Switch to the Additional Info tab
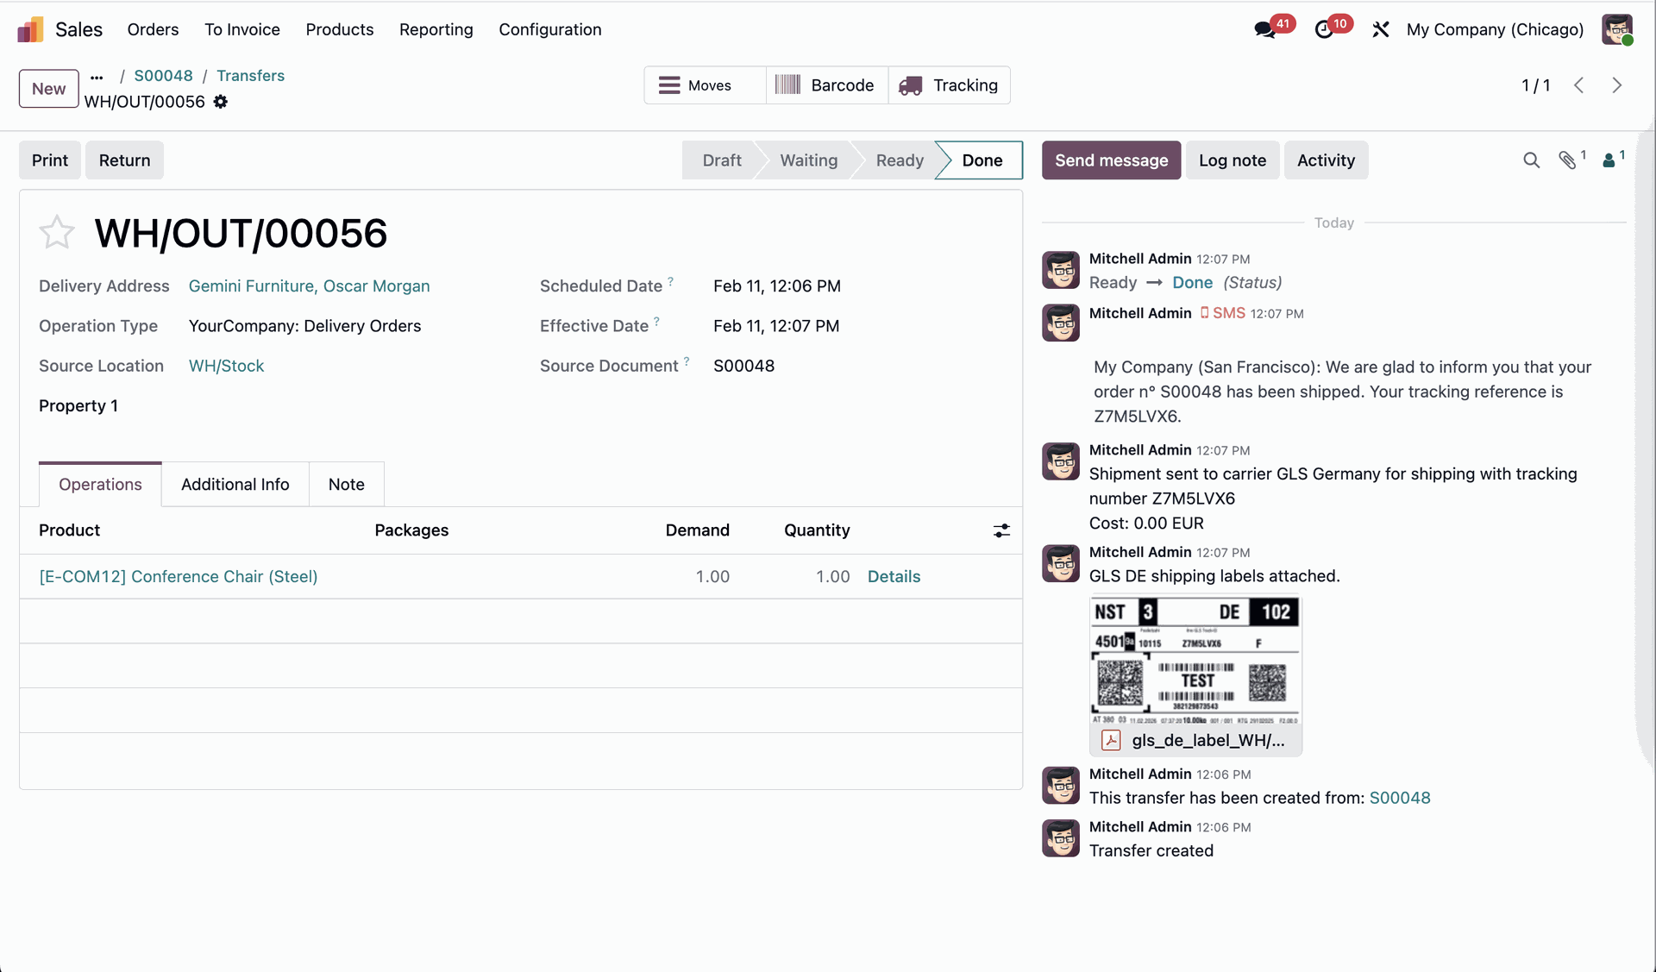Image resolution: width=1656 pixels, height=972 pixels. coord(235,485)
